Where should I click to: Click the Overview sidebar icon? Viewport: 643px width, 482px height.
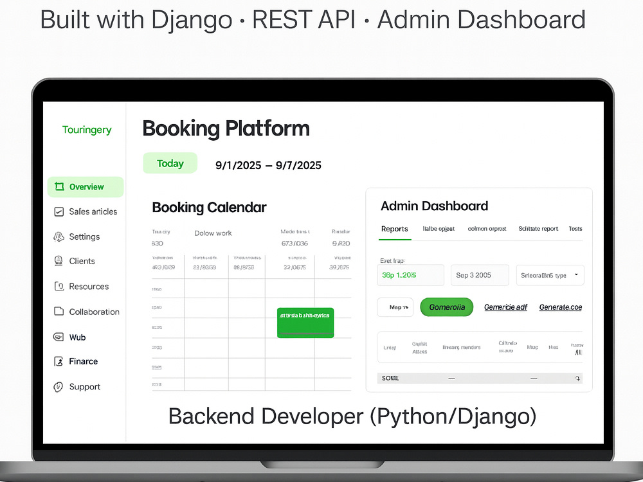point(59,187)
